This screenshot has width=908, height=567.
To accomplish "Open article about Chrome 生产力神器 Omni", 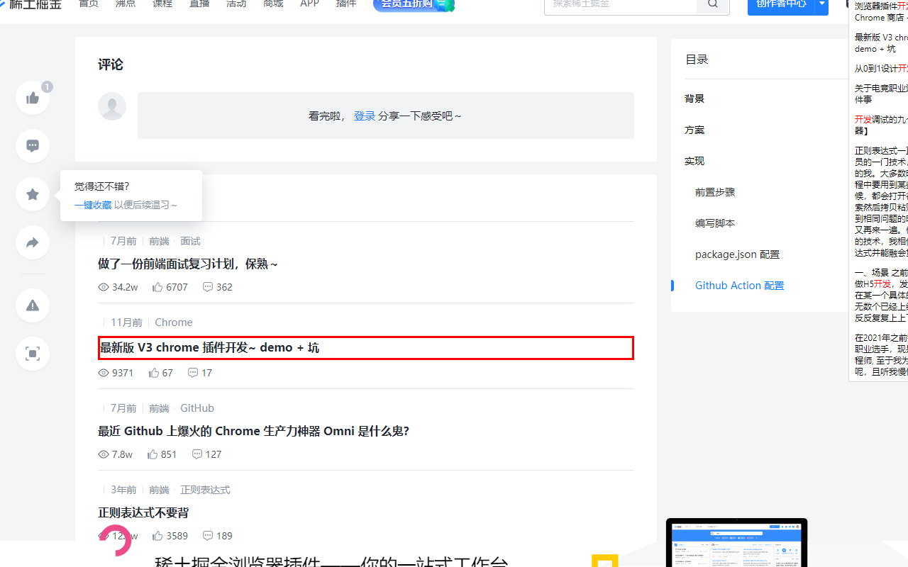I will point(253,431).
